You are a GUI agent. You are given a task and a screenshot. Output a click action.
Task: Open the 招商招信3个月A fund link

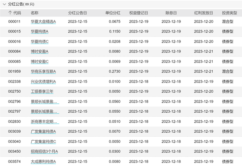pyautogui.click(x=44, y=152)
